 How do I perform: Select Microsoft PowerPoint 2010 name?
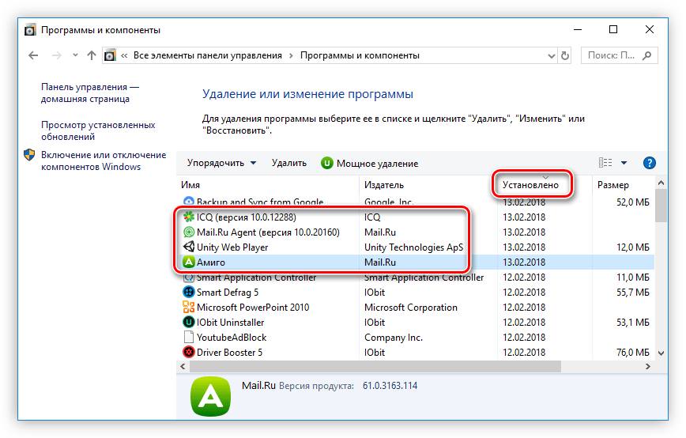point(253,308)
